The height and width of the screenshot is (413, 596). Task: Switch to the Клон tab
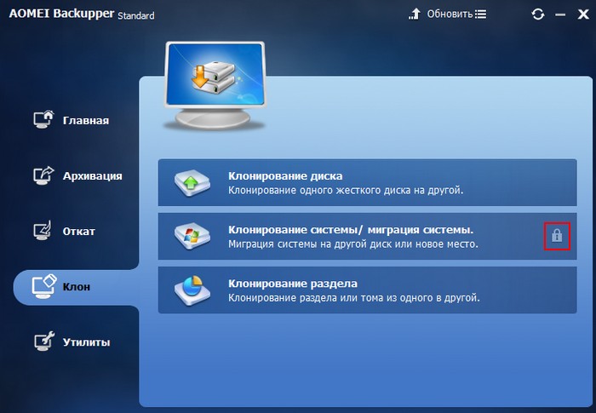coord(77,287)
